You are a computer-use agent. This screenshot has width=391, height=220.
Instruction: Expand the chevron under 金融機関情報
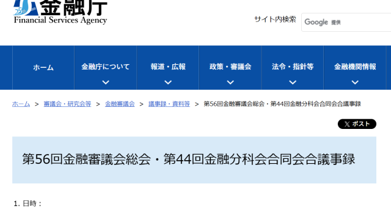[355, 82]
